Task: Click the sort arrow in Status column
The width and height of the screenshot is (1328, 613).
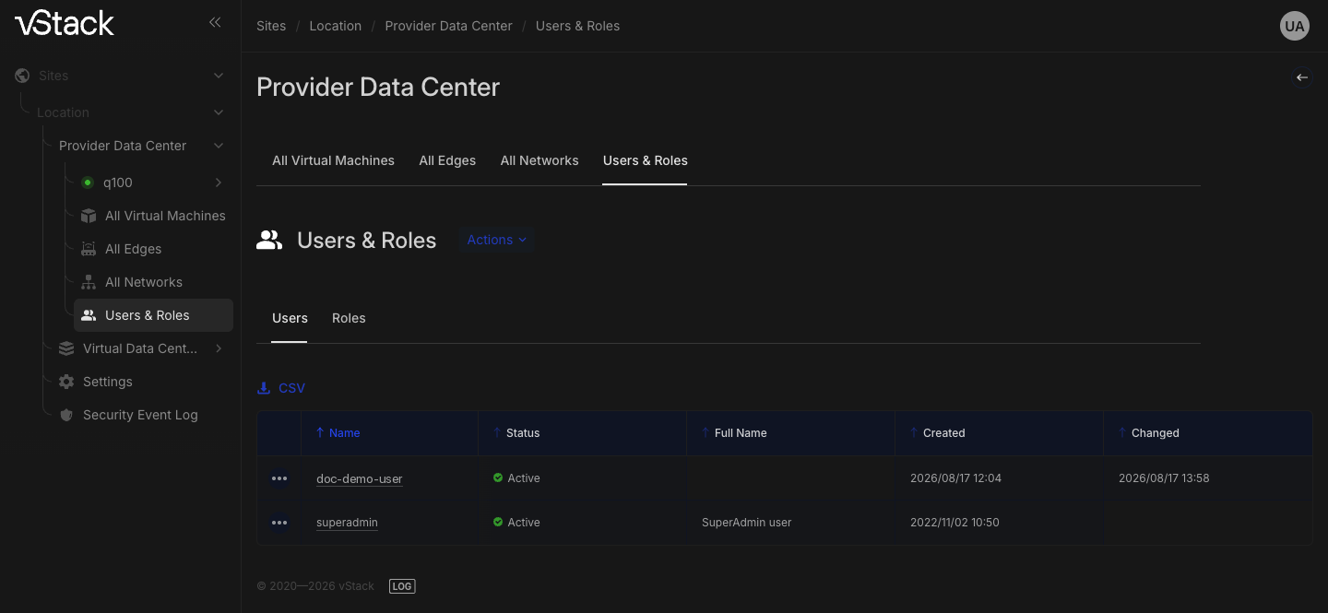Action: 497,432
